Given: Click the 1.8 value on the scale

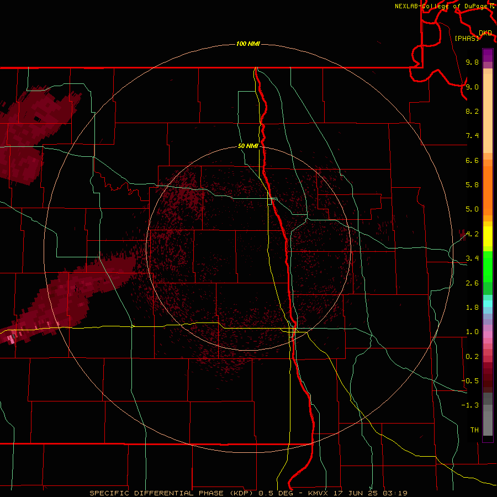Looking at the screenshot, I should (472, 308).
